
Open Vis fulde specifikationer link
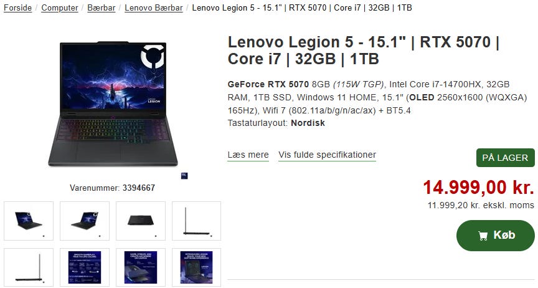pos(327,155)
